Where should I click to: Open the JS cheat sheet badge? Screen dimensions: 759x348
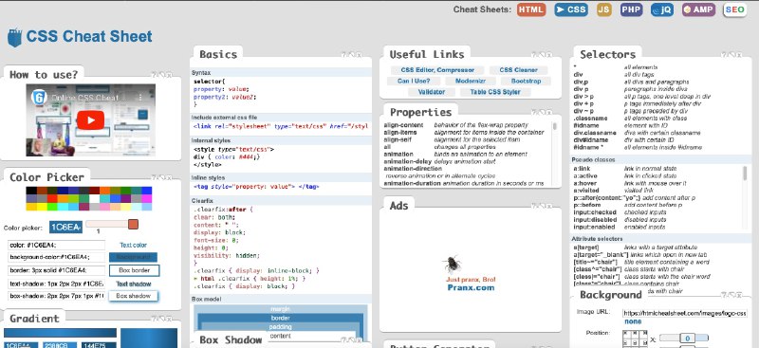coord(603,9)
